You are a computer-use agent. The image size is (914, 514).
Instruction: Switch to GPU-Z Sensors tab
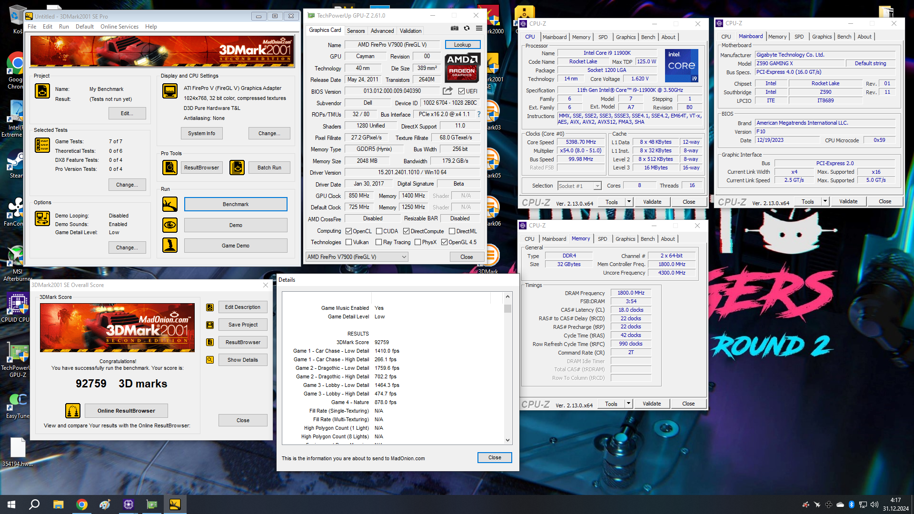click(356, 31)
